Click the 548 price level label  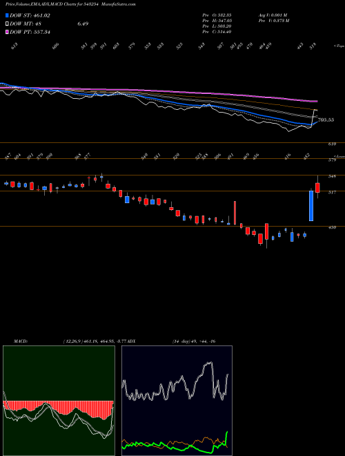(x=332, y=176)
